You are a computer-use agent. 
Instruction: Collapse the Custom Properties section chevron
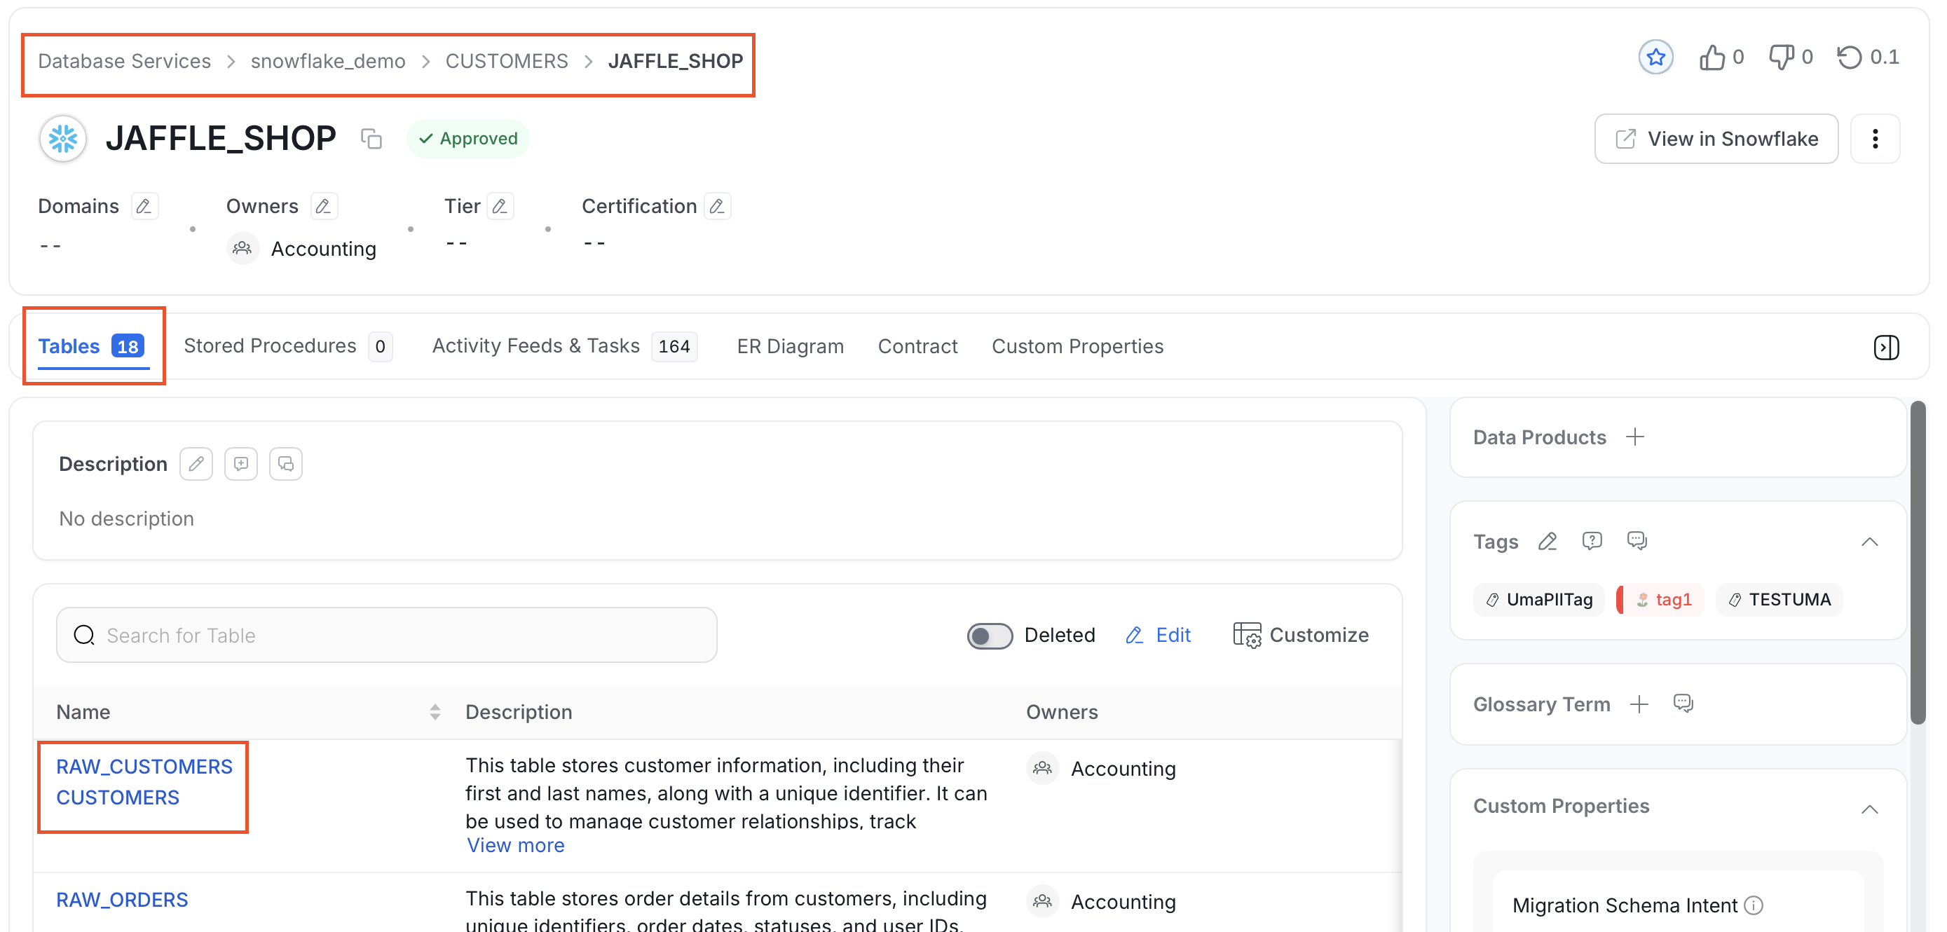tap(1870, 809)
